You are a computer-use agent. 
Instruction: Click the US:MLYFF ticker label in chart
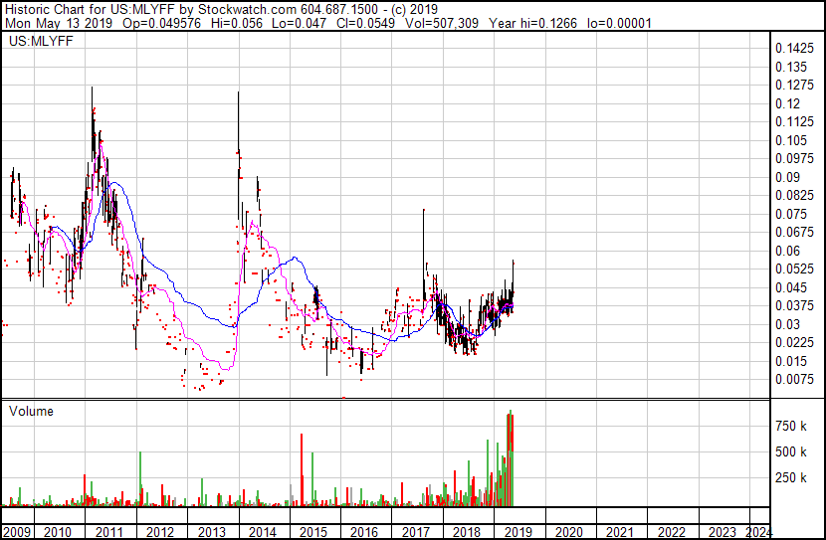click(41, 41)
